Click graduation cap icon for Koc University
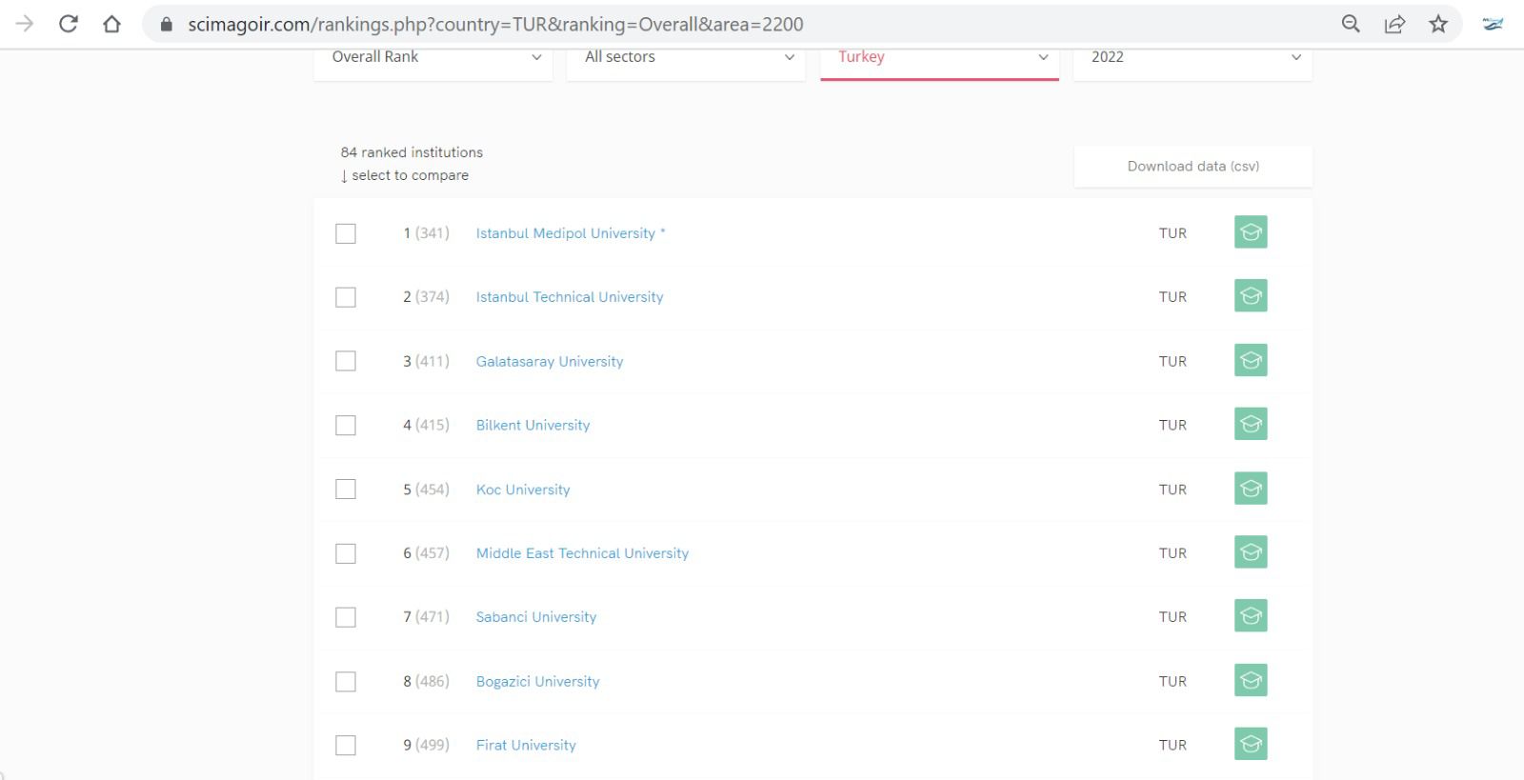Viewport: 1524px width, 780px height. click(x=1251, y=489)
